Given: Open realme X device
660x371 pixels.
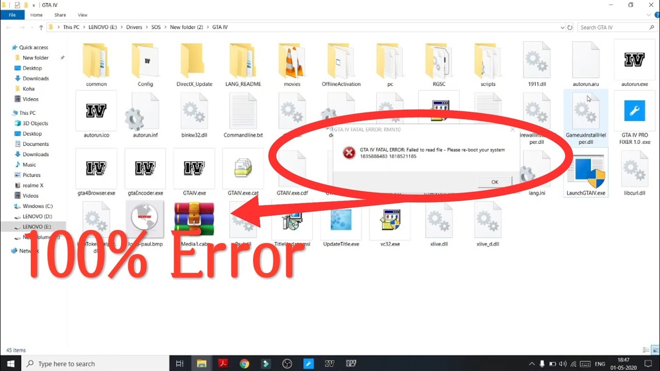Looking at the screenshot, I should coord(33,185).
